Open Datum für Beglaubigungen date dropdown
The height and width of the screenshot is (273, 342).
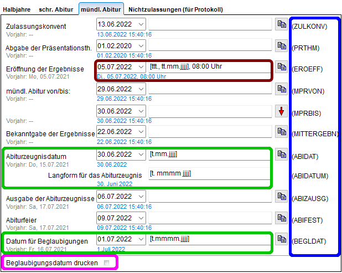click(x=141, y=239)
